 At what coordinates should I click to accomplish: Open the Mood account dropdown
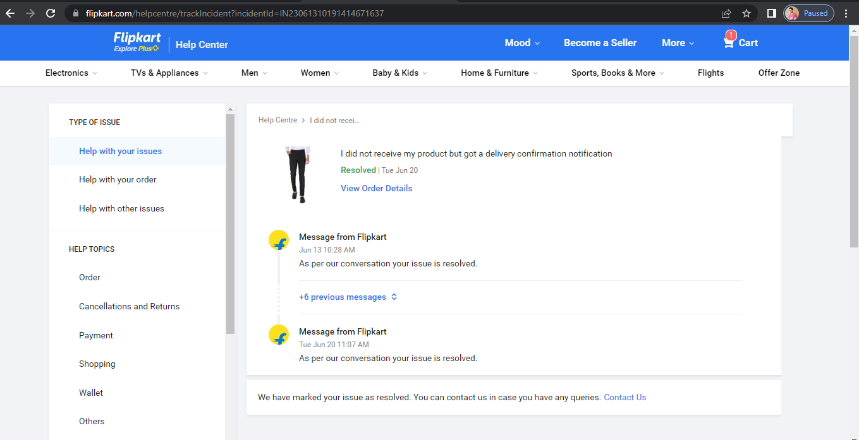coord(522,43)
